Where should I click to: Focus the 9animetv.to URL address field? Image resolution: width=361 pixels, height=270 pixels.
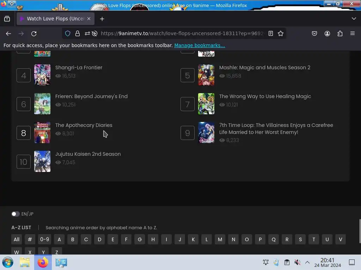182,33
